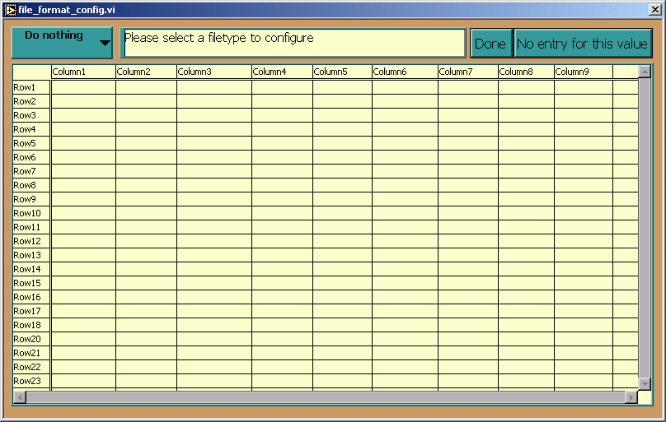Select the Row5 header
The image size is (666, 422).
point(31,143)
